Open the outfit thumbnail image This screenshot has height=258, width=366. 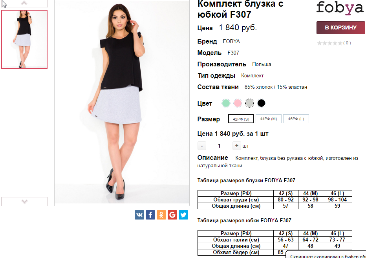coord(24,39)
